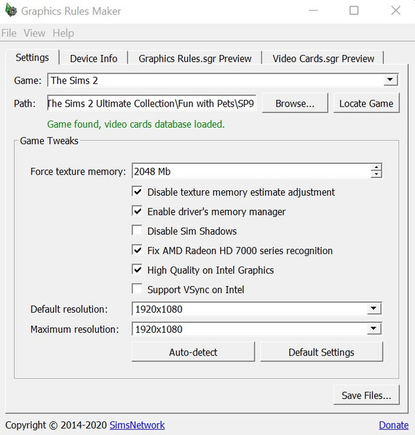Open the Maximum resolution dropdown
415x435 pixels.
pos(257,329)
